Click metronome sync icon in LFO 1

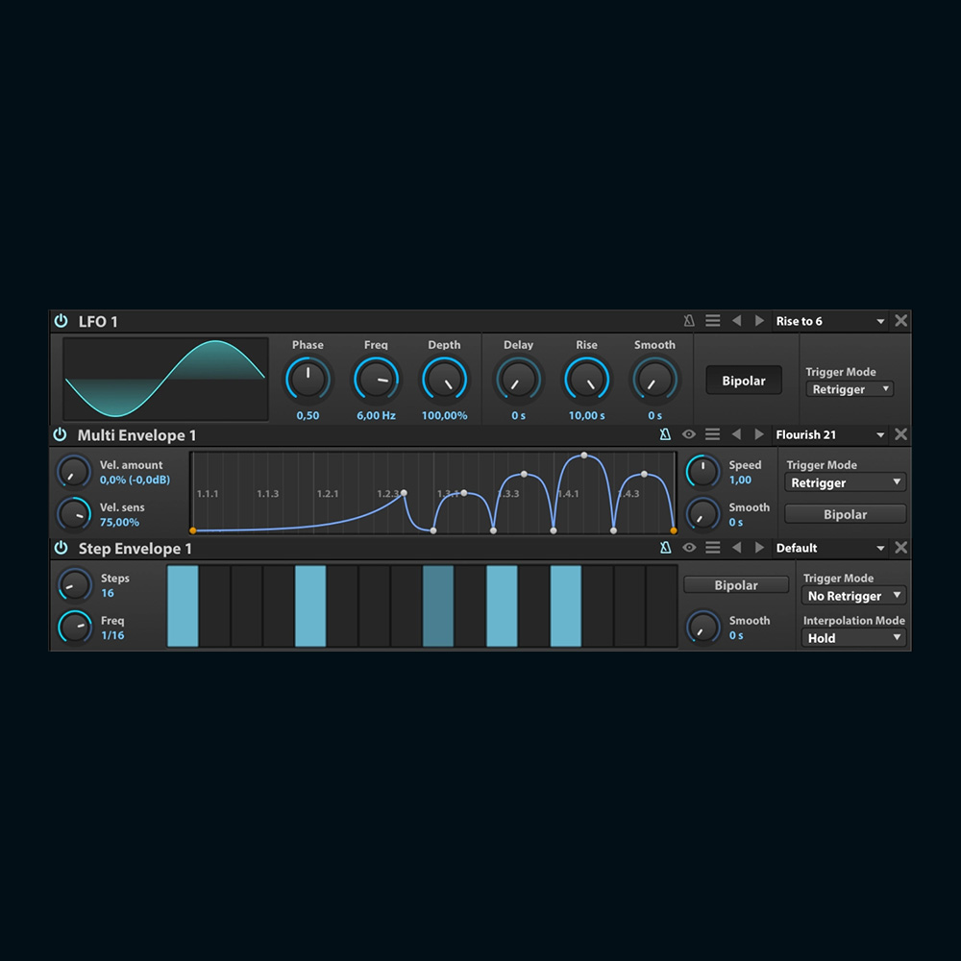(x=689, y=321)
